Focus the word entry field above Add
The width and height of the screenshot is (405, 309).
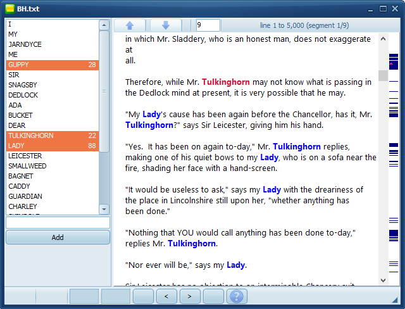coord(58,222)
